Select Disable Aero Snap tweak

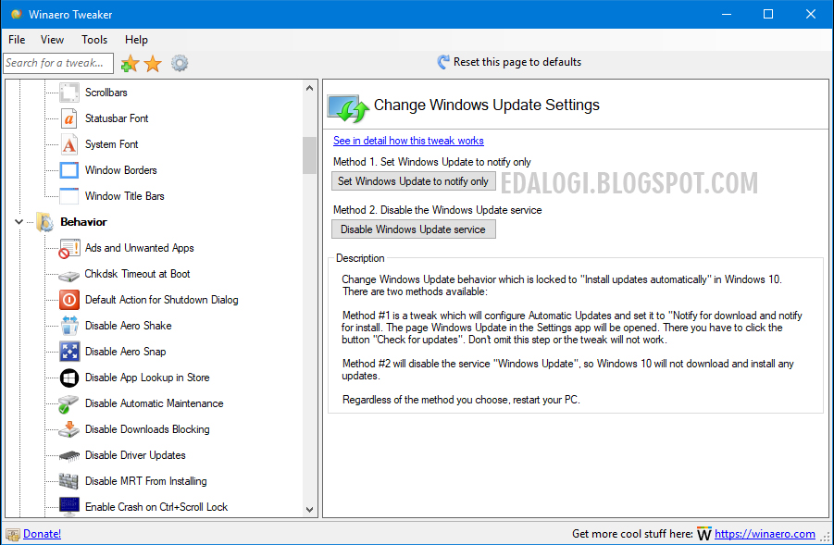pos(126,352)
